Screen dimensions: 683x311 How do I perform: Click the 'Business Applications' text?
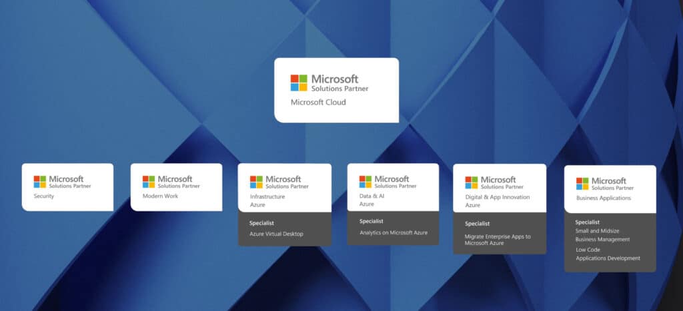603,198
